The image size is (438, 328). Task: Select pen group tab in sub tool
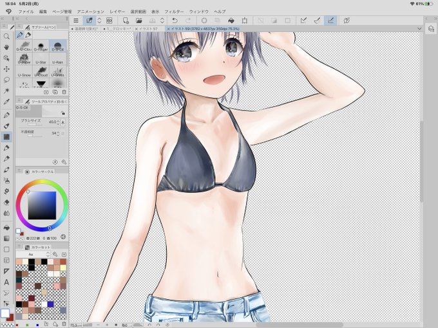(19, 35)
